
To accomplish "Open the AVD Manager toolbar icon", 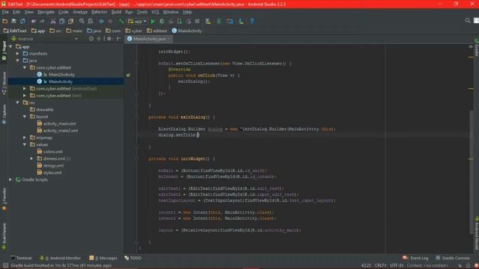I will (208, 22).
